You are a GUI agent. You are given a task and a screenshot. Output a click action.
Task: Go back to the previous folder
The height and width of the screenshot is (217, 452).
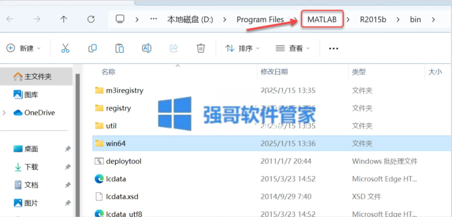tap(10, 19)
